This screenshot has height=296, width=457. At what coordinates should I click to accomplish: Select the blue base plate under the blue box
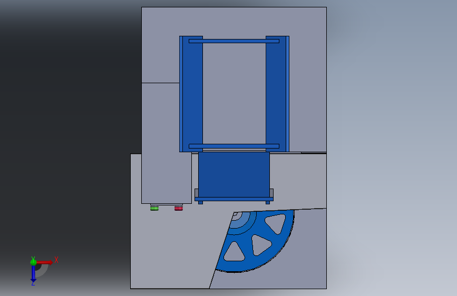pyautogui.click(x=234, y=199)
